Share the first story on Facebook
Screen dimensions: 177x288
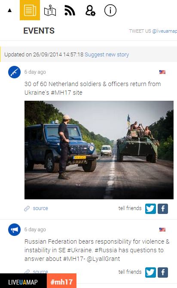(163, 209)
